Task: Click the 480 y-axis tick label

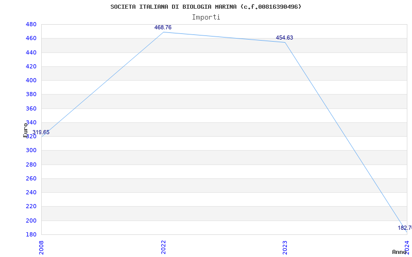Action: (31, 24)
